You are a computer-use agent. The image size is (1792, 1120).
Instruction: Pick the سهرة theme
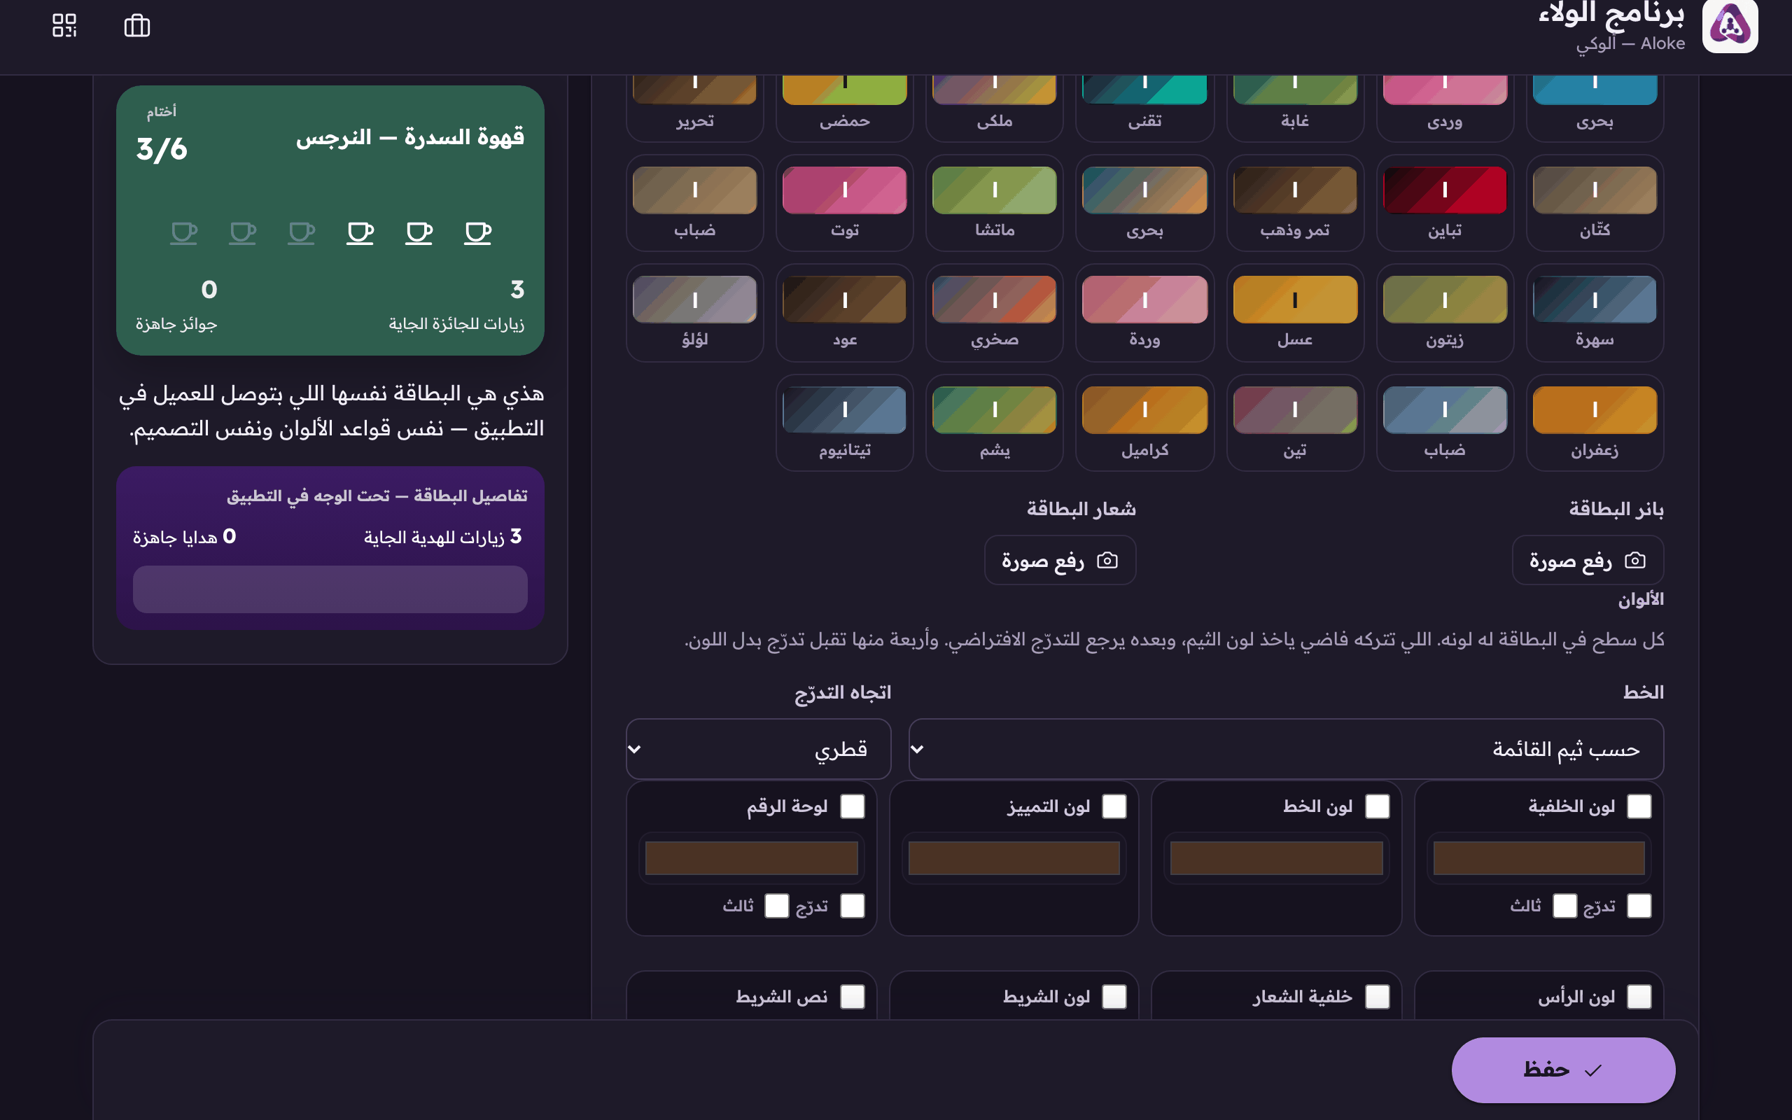click(x=1595, y=313)
